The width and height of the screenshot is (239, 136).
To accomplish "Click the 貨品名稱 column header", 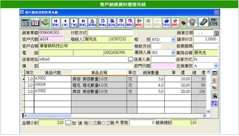I will [99, 72].
